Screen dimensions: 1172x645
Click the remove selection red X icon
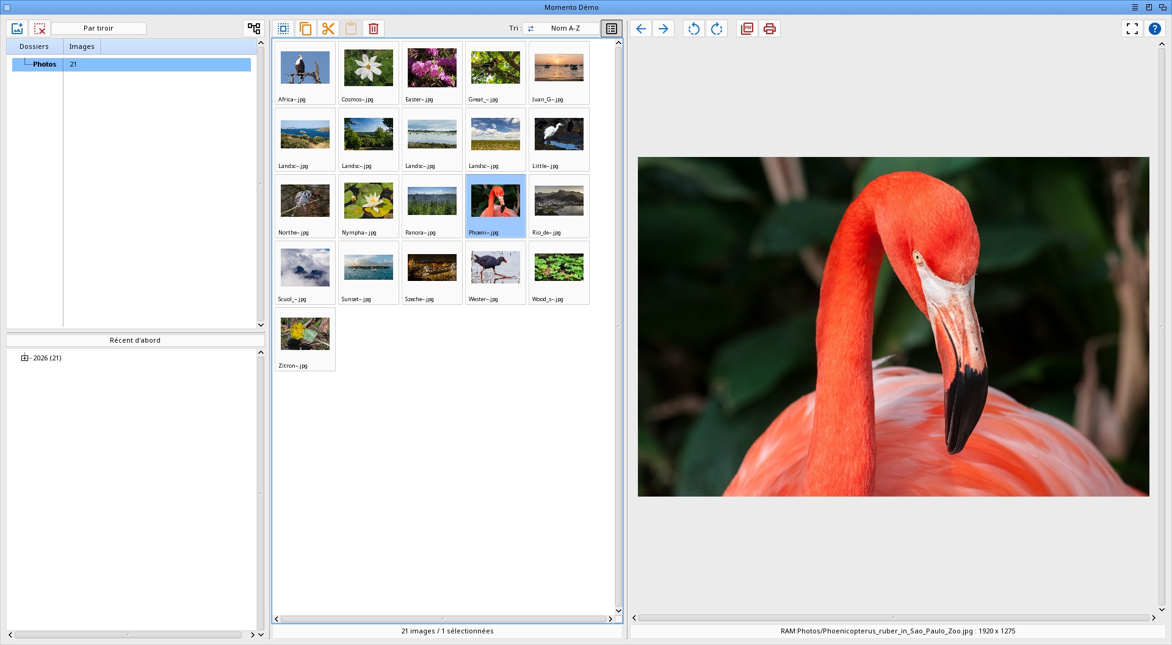coord(40,29)
